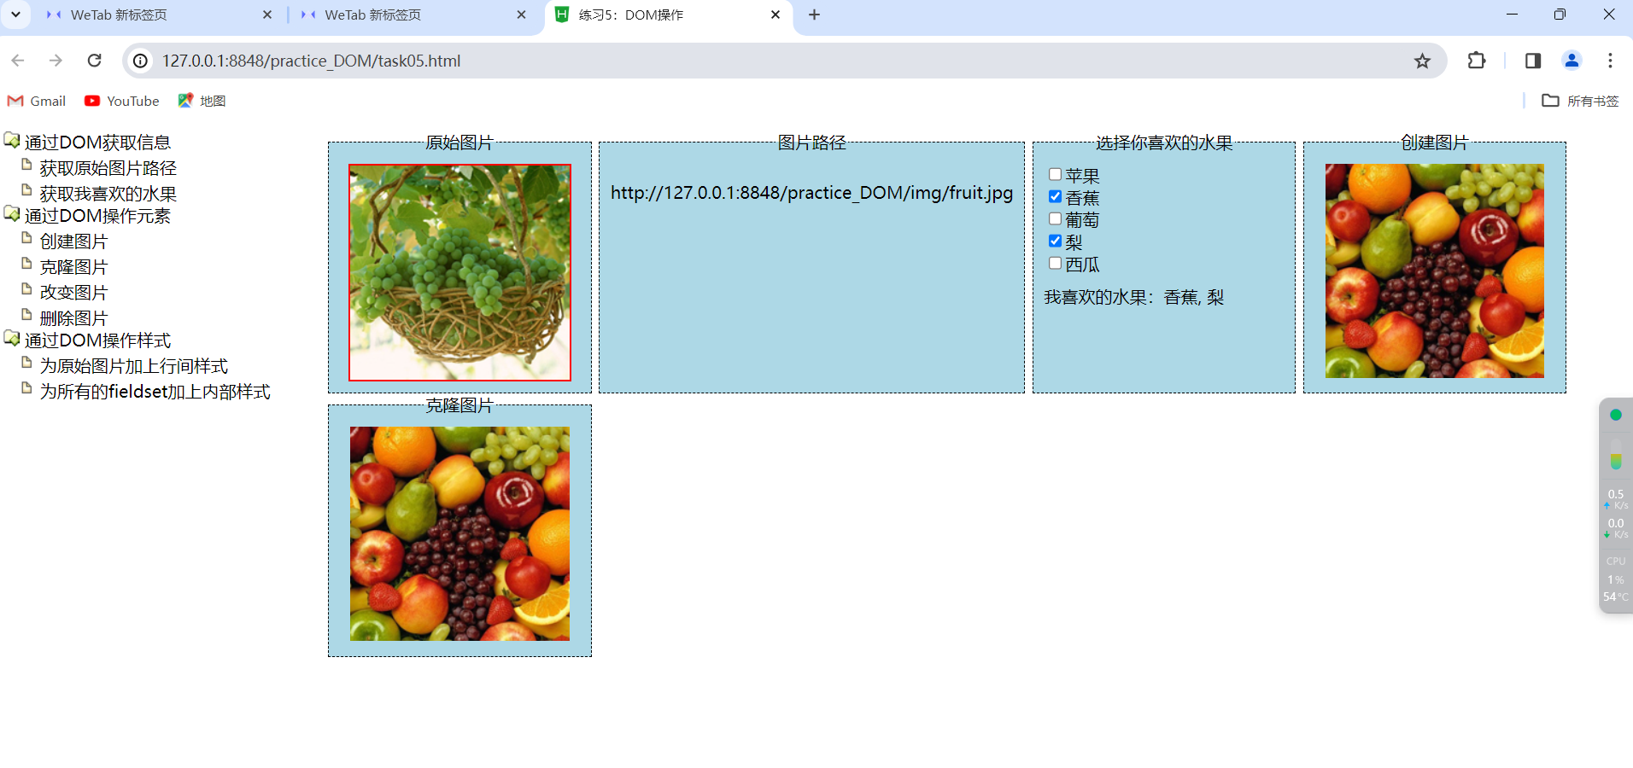The height and width of the screenshot is (768, 1633).
Task: View site information icon in address bar
Action: point(141,61)
